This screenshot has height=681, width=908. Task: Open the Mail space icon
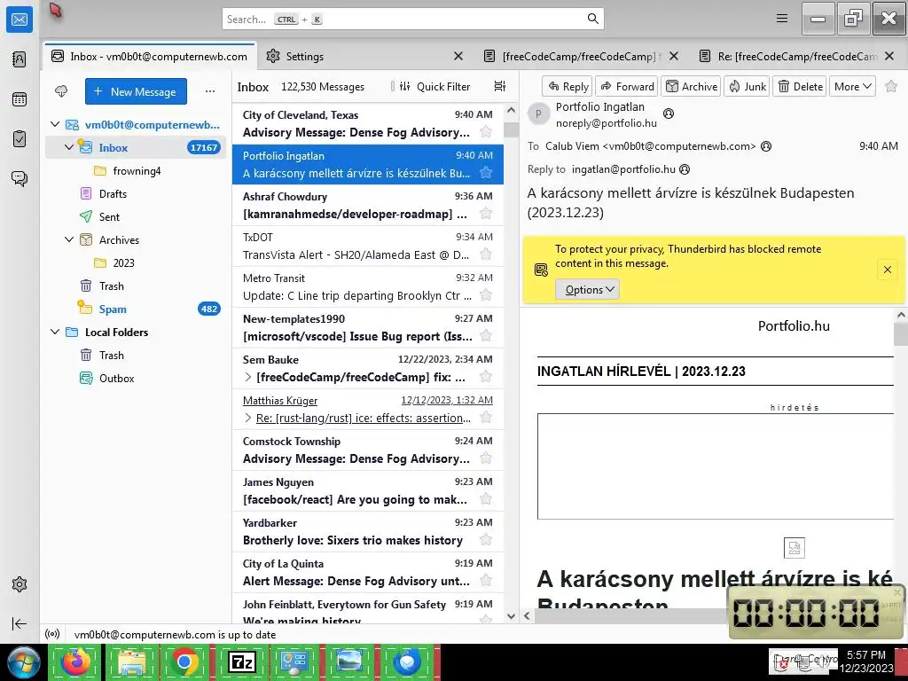[20, 20]
